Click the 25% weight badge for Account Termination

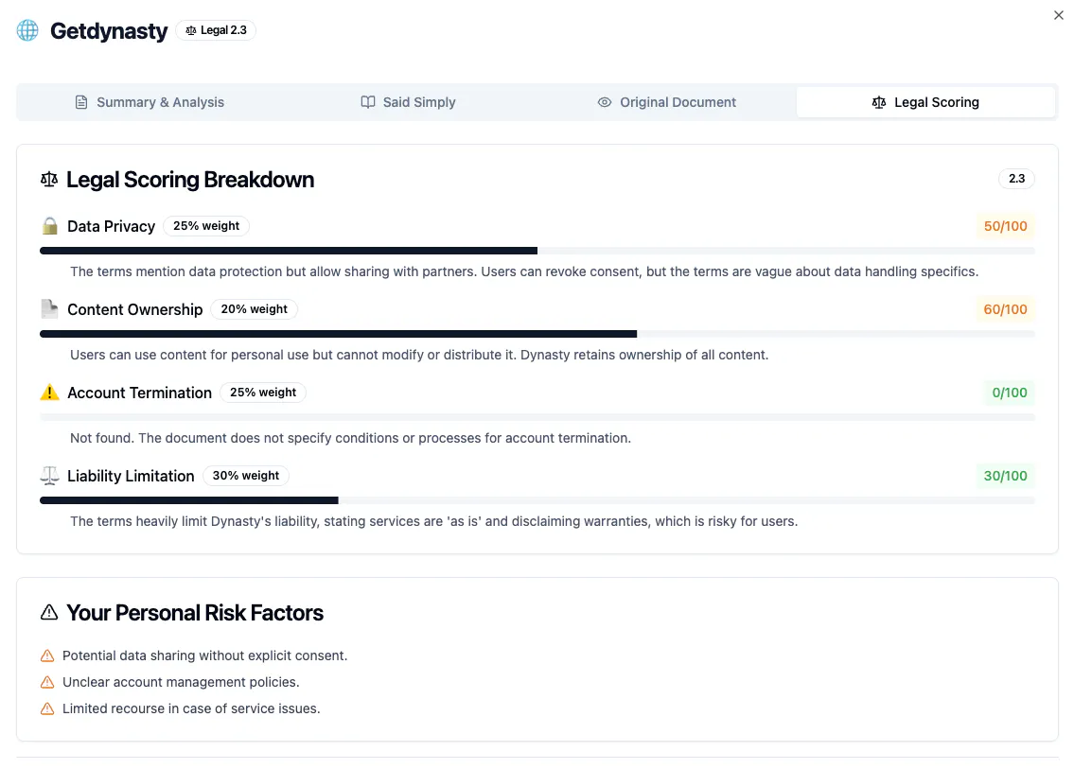pos(263,393)
